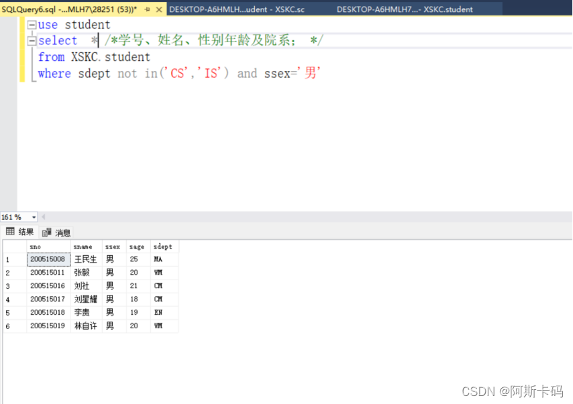The width and height of the screenshot is (573, 404).
Task: Close the SQLQuery6.sql tab
Action: 159,9
